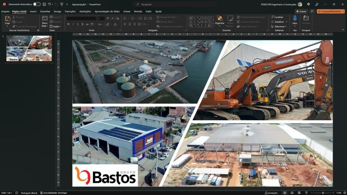
Task: Click Localizar find button
Action: pyautogui.click(x=277, y=17)
